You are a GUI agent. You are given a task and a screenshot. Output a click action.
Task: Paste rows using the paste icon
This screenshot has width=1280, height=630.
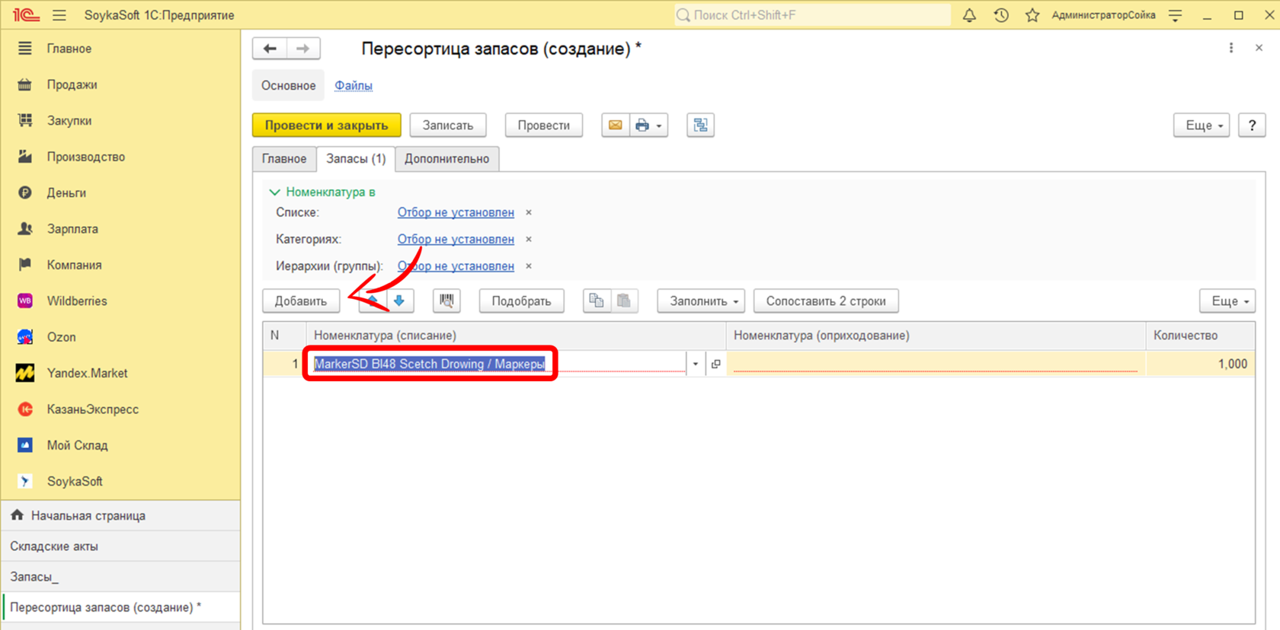(624, 301)
